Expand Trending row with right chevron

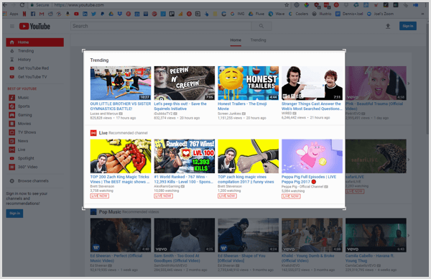coord(409,83)
